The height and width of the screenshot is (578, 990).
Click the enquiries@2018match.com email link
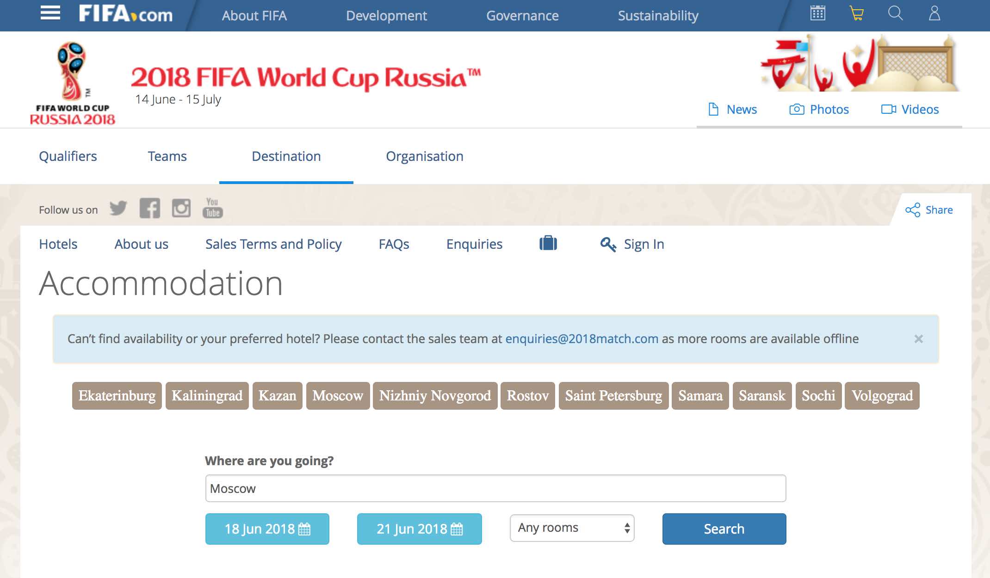582,339
